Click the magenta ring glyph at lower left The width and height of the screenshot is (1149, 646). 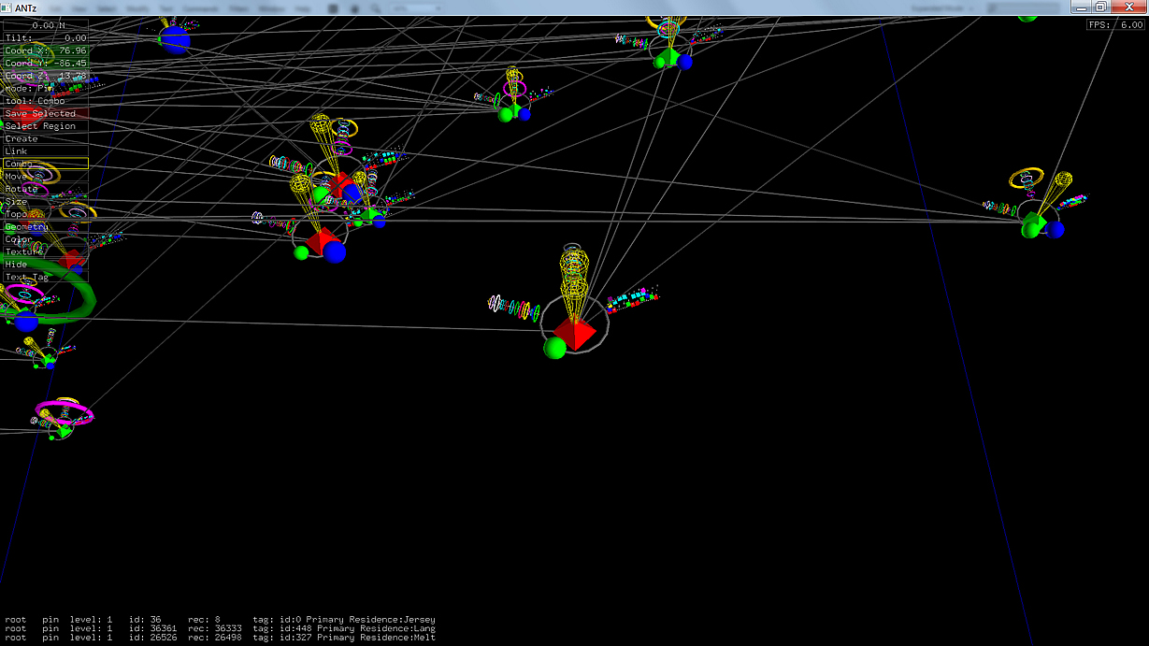coord(65,412)
